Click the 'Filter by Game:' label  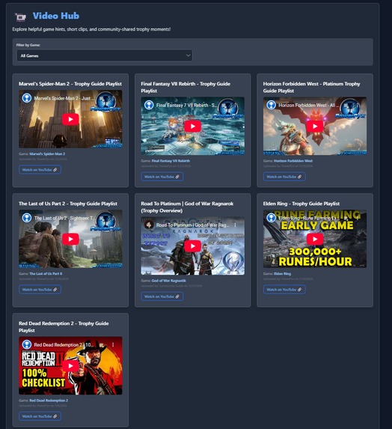tap(28, 45)
